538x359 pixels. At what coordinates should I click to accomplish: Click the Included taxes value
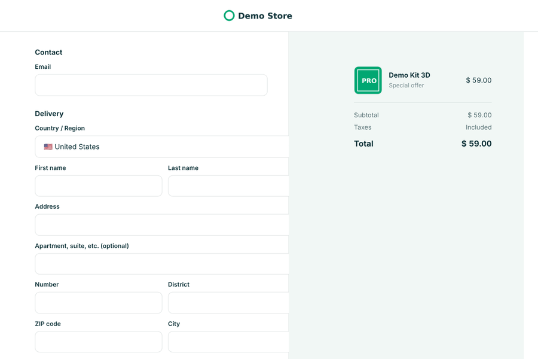478,127
